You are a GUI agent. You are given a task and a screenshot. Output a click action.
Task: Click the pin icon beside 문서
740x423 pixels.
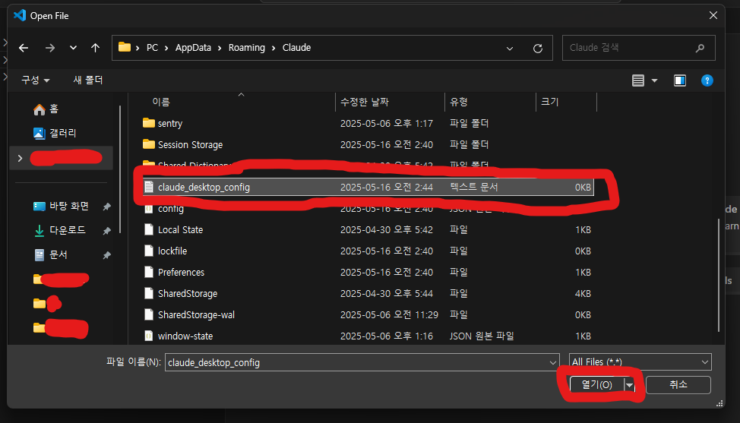click(106, 255)
